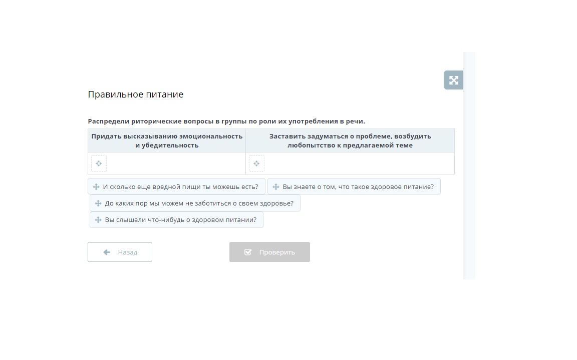Image resolution: width=577 pixels, height=360 pixels.
Task: Click drag handle of 'Вы слышали что-нибудь' item
Action: (98, 220)
